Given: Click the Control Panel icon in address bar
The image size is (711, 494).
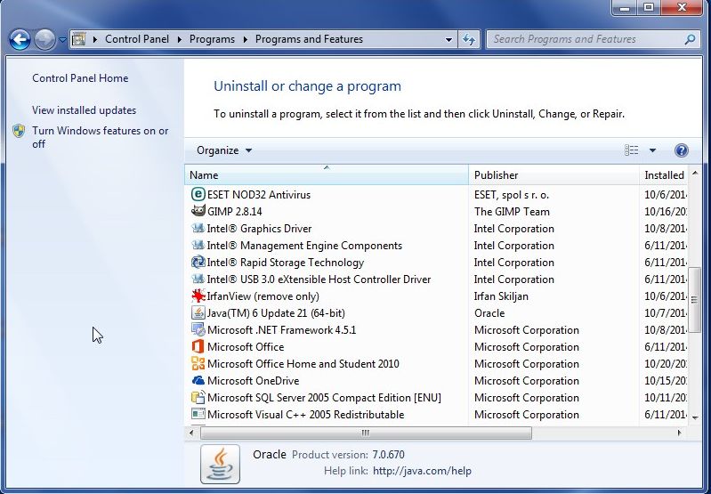Looking at the screenshot, I should (x=79, y=39).
